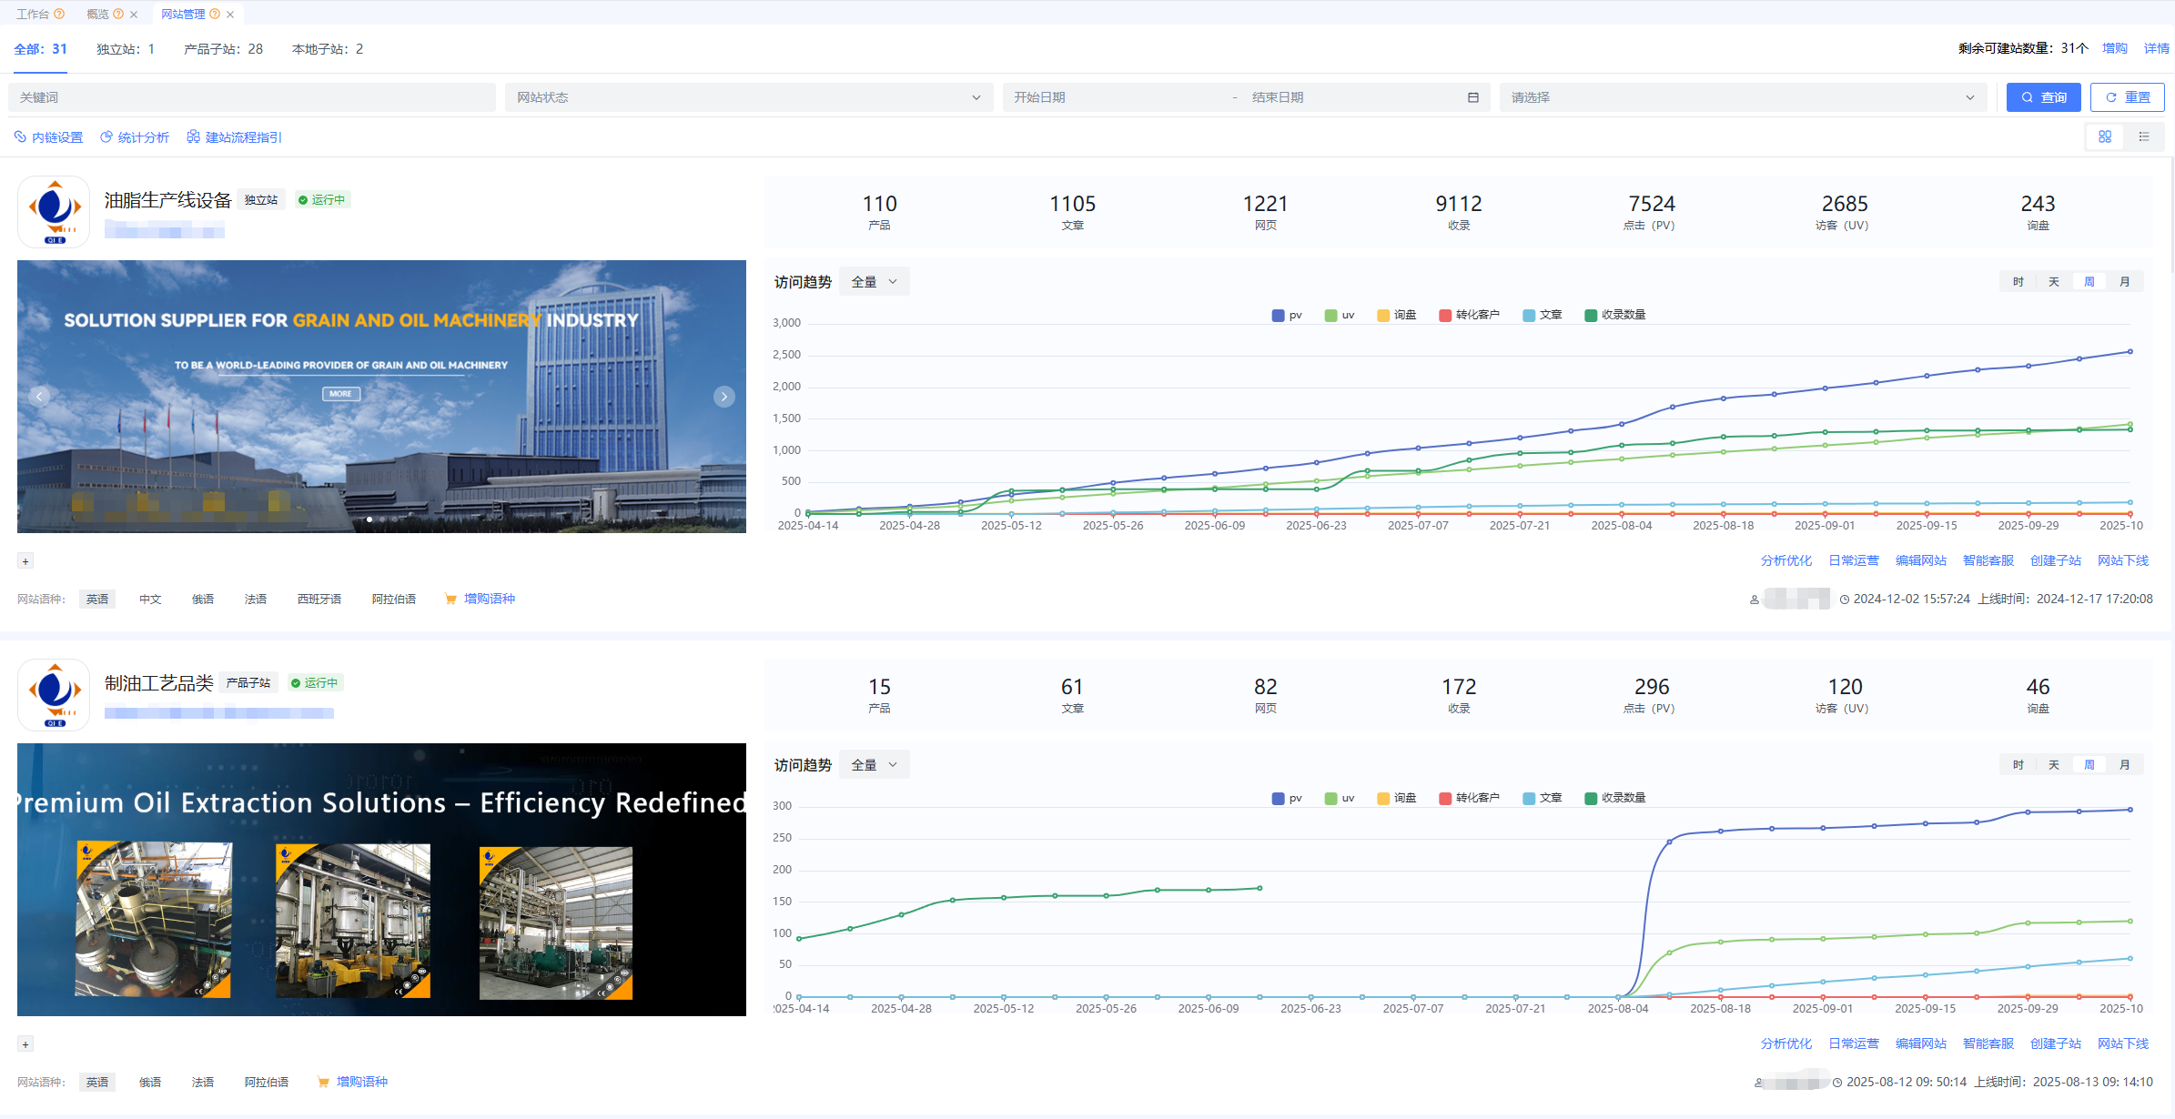Open 全量 dropdown in first 访问趋势
The width and height of the screenshot is (2175, 1119).
(874, 282)
